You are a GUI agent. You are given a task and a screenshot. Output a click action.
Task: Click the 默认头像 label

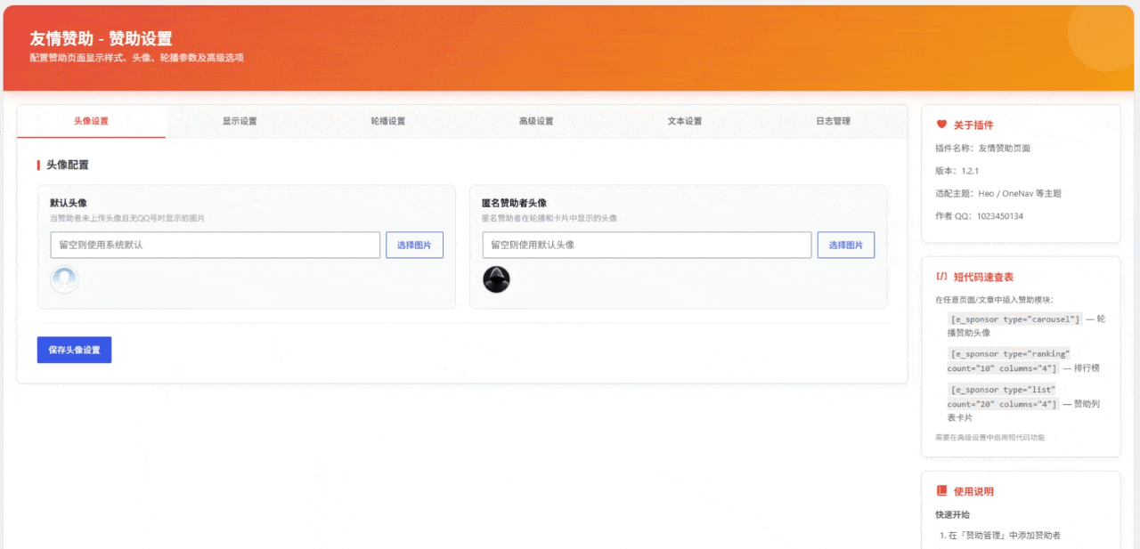[x=68, y=203]
